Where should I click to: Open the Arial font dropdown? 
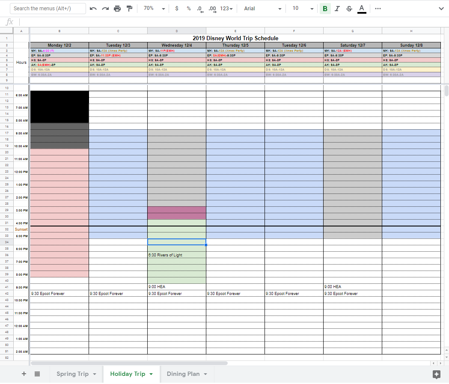point(262,9)
